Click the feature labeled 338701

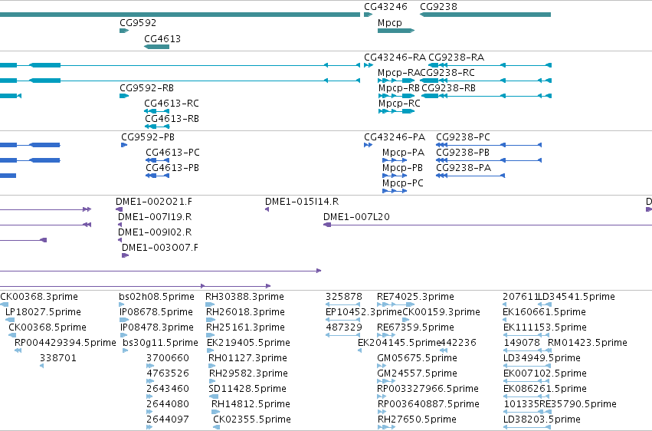[x=57, y=358]
